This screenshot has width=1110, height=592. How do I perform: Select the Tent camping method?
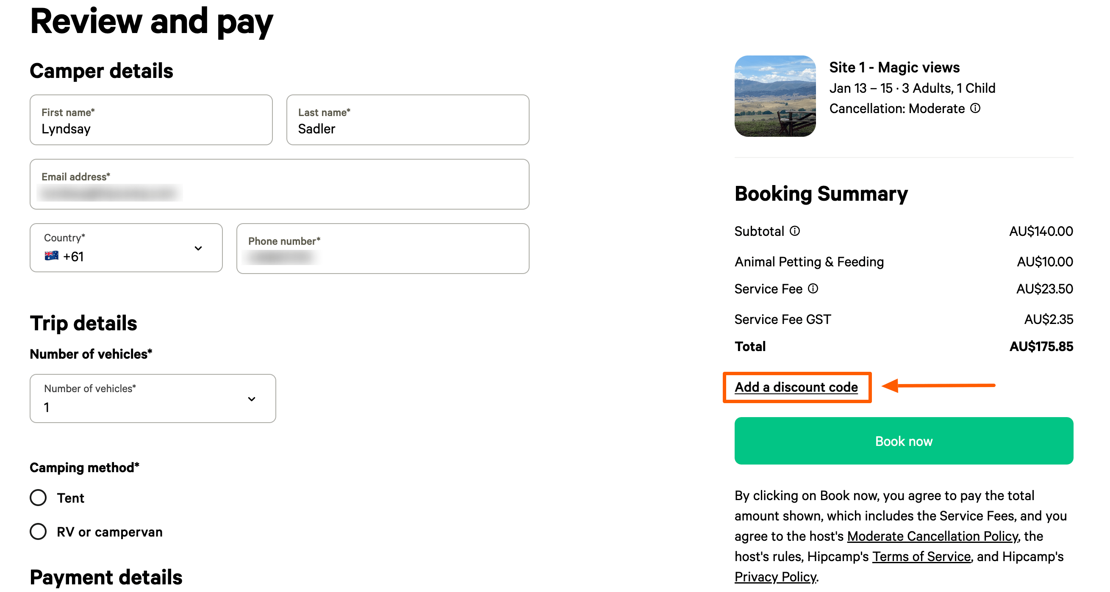click(39, 497)
